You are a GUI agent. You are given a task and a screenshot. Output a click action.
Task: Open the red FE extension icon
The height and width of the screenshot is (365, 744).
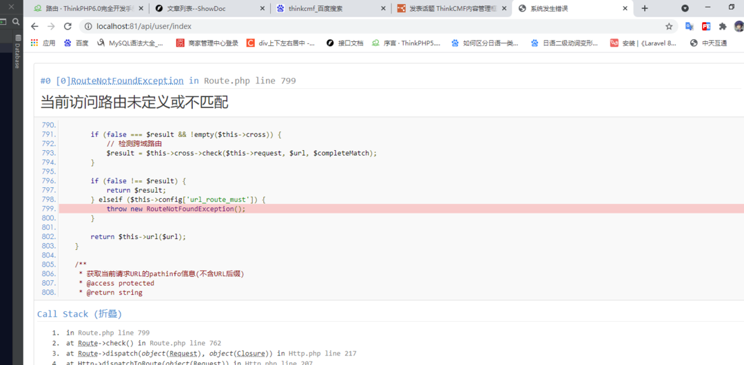[706, 27]
